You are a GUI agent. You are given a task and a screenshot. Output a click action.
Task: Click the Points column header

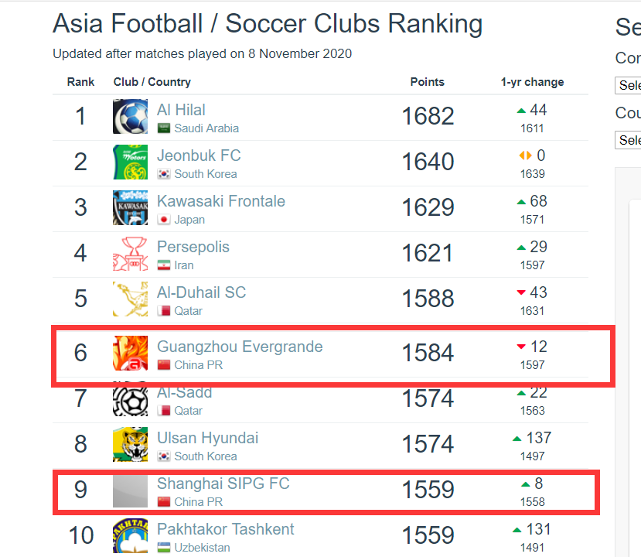tap(427, 82)
